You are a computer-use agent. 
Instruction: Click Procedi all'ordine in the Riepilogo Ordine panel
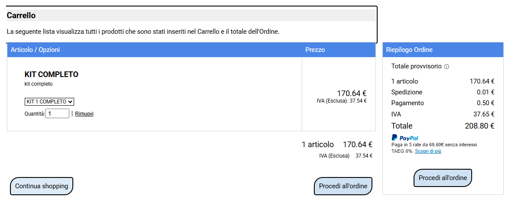443,178
